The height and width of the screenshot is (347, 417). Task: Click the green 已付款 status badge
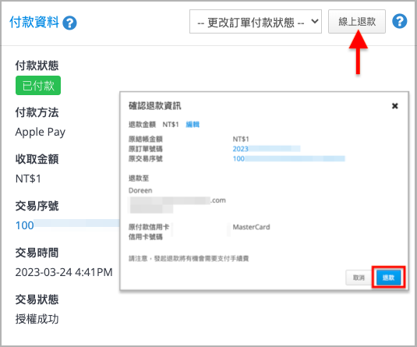click(x=38, y=86)
